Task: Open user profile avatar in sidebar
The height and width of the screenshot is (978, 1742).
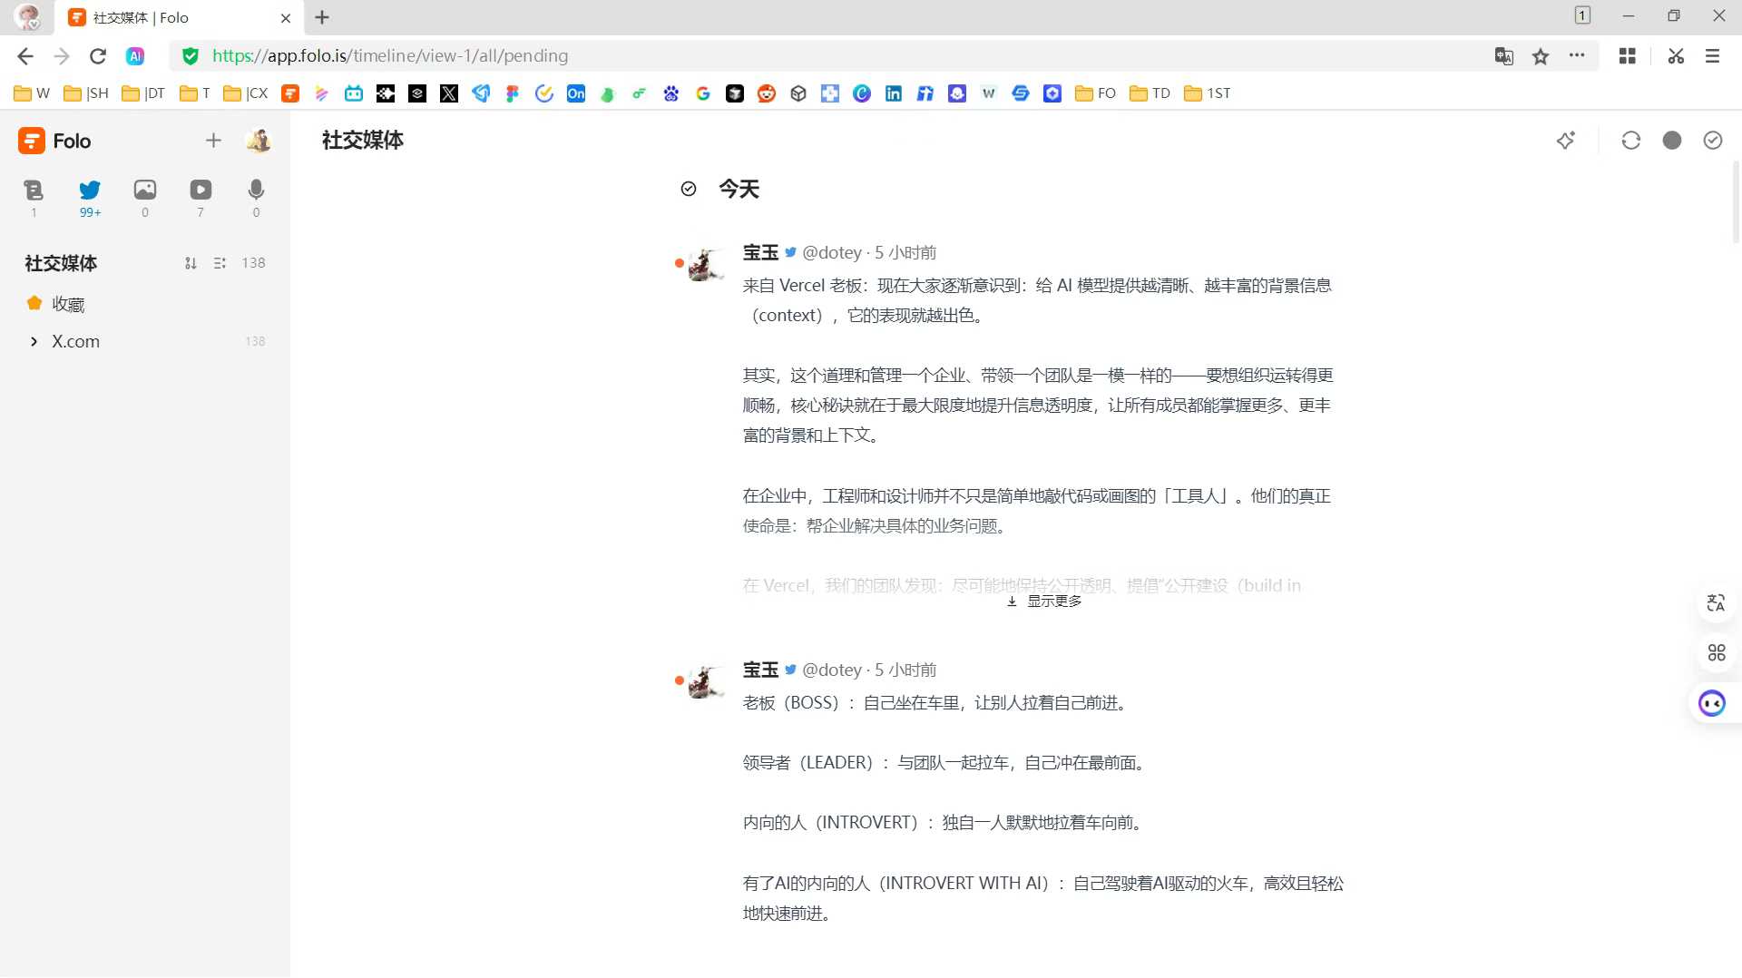Action: click(x=259, y=141)
